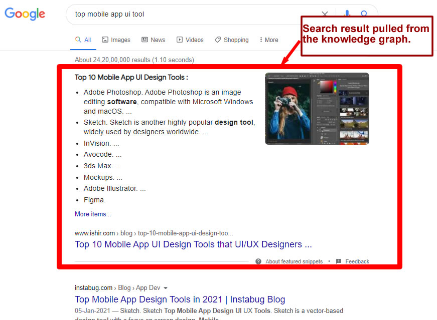The height and width of the screenshot is (320, 437).
Task: Click the About featured snippets help icon
Action: click(x=258, y=261)
